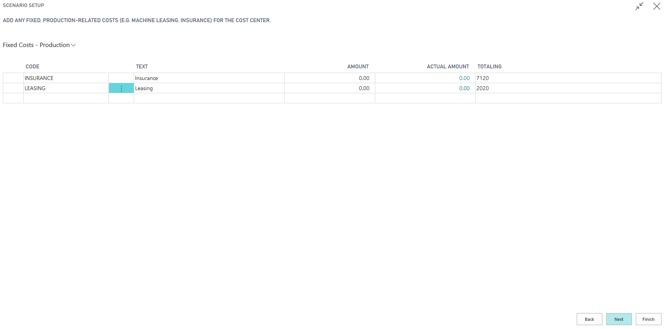Click the Amount column header
The width and height of the screenshot is (665, 329).
point(357,66)
